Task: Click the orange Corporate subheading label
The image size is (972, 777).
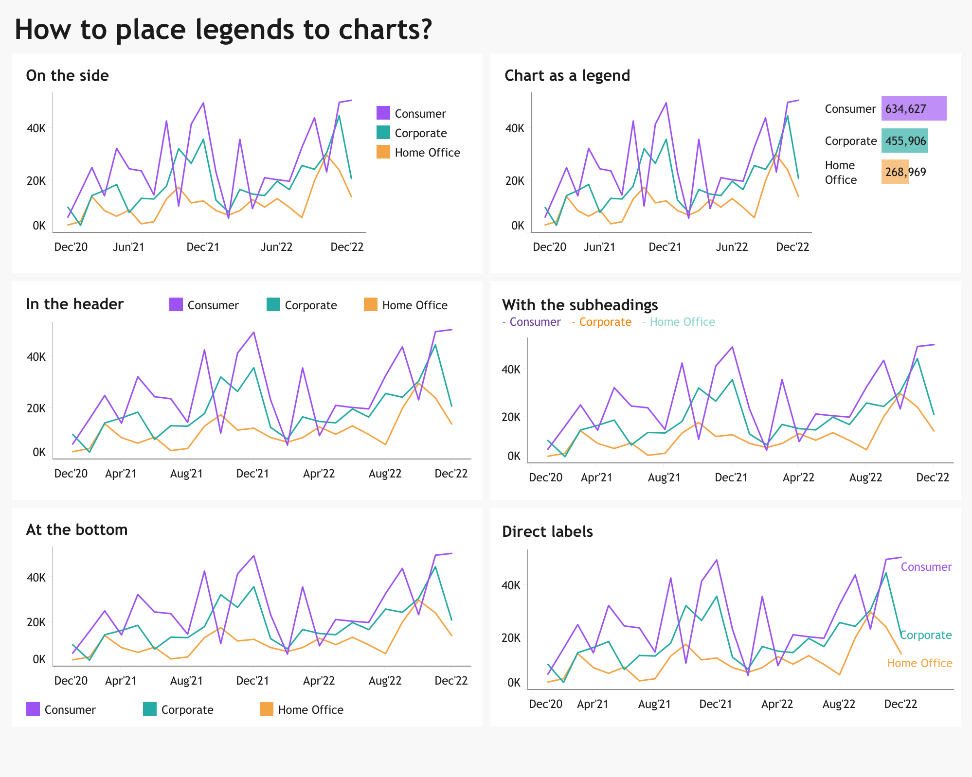Action: pyautogui.click(x=605, y=322)
